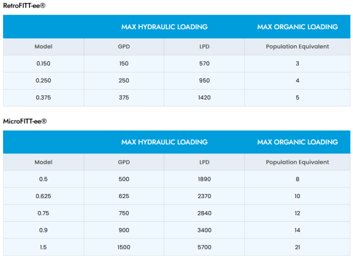The height and width of the screenshot is (264, 353).
Task: Select Max Hydraulic Loading header in RetroFITT-ee table
Action: tap(164, 27)
